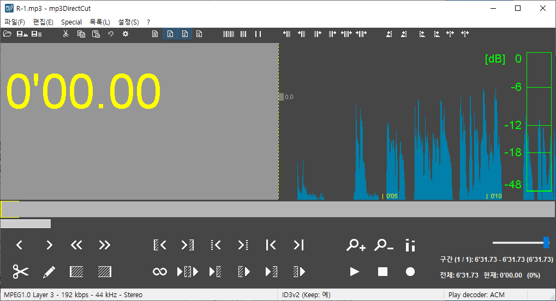
Task: Open the 파일(F) menu
Action: click(x=15, y=22)
